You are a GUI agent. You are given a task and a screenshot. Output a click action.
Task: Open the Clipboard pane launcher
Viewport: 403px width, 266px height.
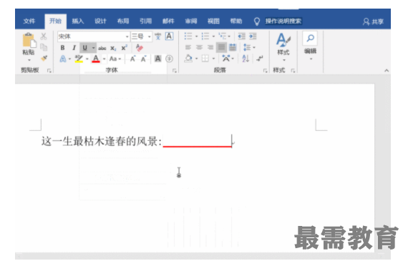pos(49,71)
